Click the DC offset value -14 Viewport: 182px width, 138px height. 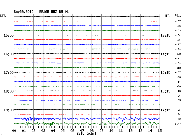(x=179, y=82)
